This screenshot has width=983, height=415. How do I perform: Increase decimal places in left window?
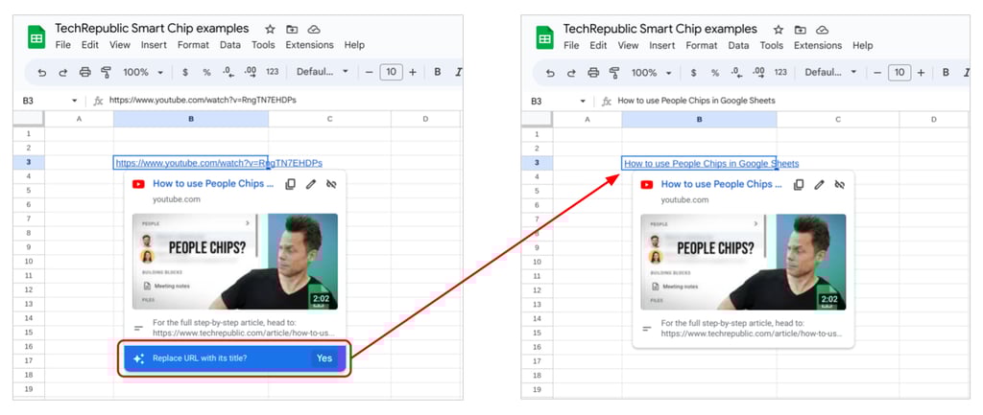[x=251, y=72]
